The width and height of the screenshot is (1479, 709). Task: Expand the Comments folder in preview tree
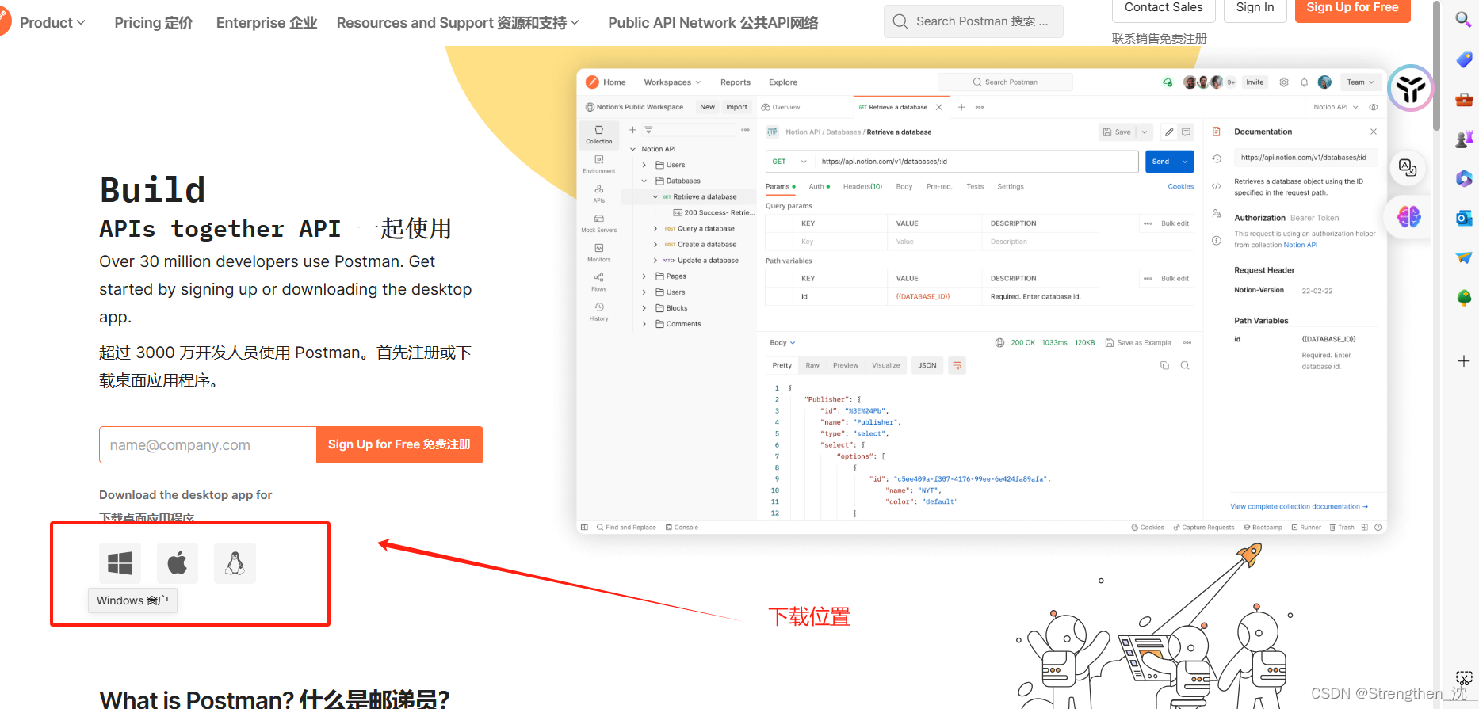point(644,324)
